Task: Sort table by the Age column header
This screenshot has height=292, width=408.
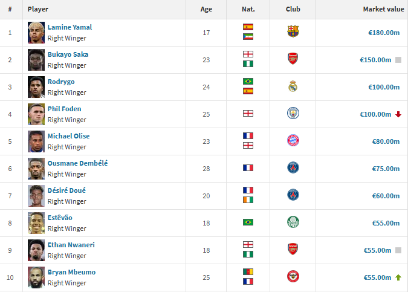Action: click(x=206, y=9)
